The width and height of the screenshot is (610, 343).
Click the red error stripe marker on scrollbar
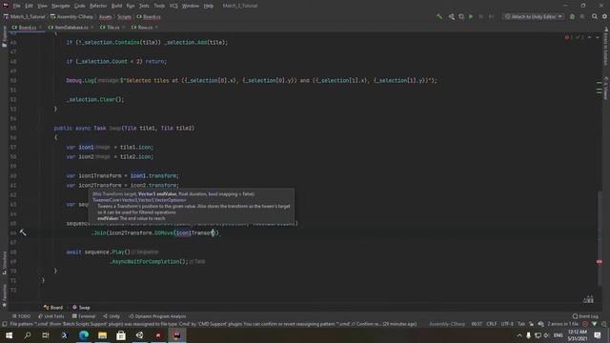(x=600, y=262)
